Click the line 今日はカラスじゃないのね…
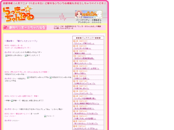 (x=15, y=74)
